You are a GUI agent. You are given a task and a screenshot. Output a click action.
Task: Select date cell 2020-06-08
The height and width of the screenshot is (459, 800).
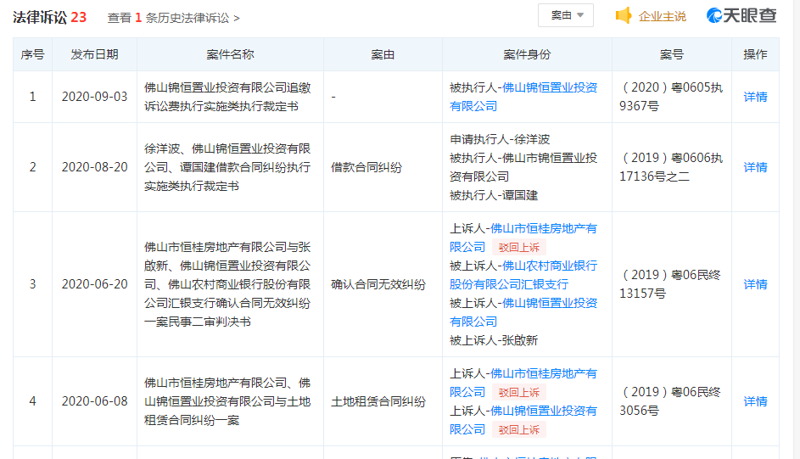[x=94, y=401]
